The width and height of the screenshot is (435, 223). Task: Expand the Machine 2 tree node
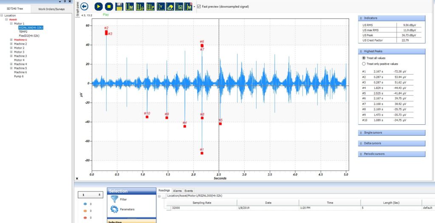(x=11, y=44)
